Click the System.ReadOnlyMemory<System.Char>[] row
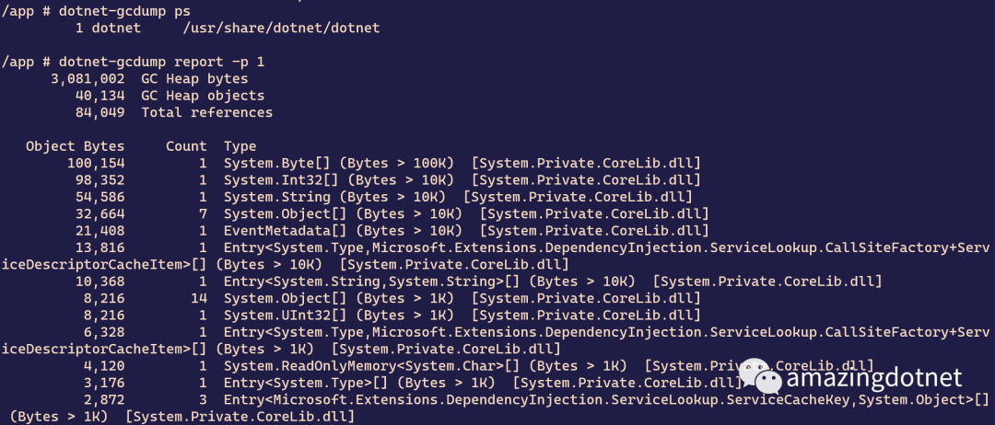This screenshot has height=425, width=995. [478, 365]
